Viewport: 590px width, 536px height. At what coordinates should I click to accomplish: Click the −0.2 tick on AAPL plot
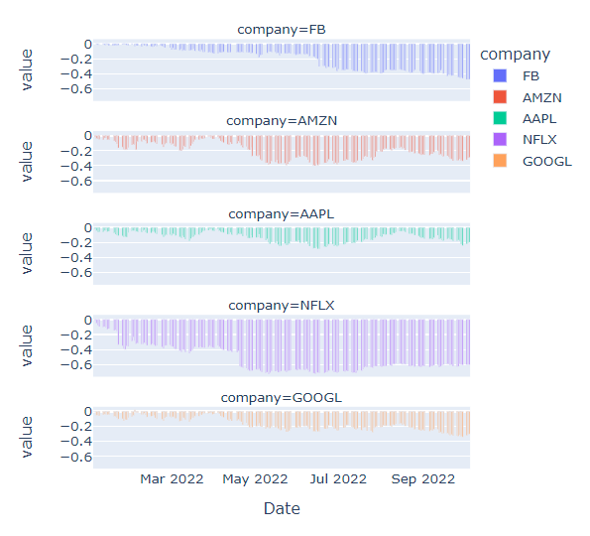click(76, 242)
